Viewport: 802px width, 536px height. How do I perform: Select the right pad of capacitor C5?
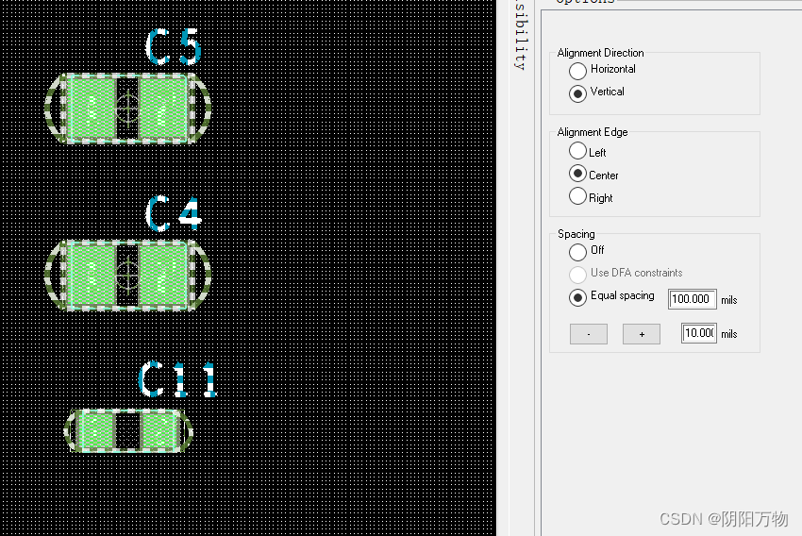(x=163, y=109)
